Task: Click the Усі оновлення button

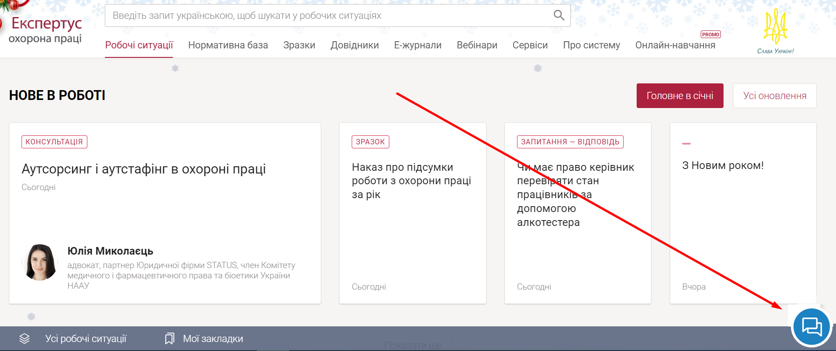Action: 775,95
